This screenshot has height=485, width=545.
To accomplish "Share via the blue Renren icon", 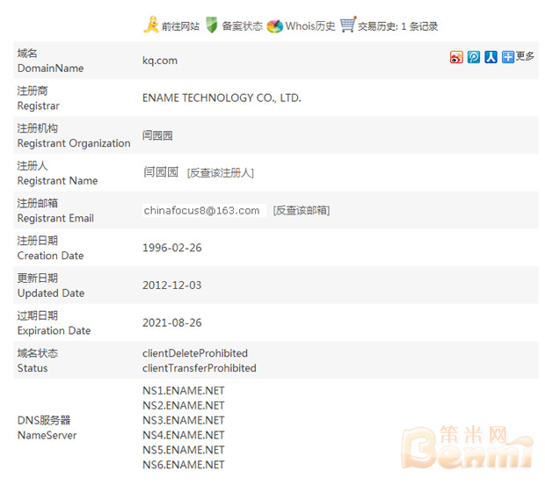I will pyautogui.click(x=490, y=57).
